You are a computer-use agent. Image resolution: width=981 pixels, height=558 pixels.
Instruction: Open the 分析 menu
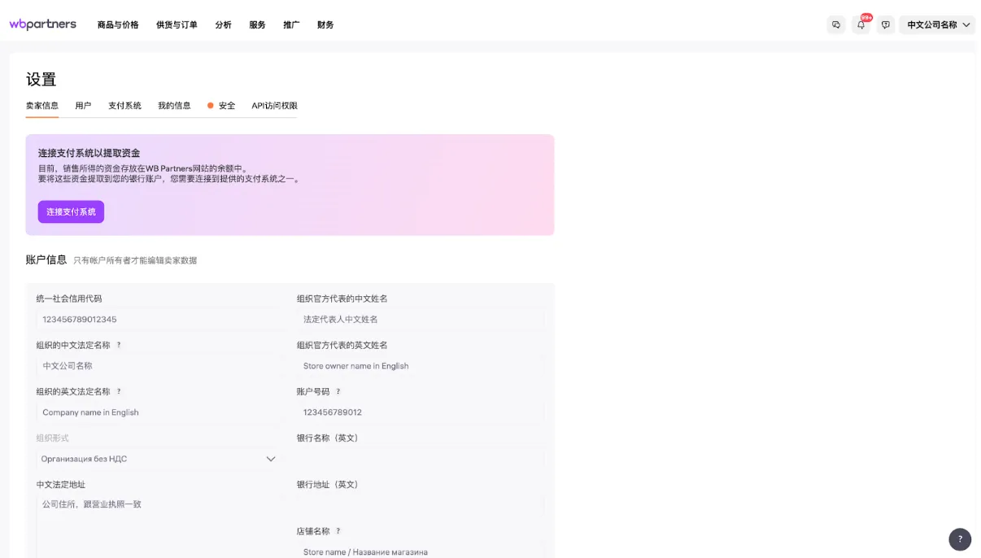[x=223, y=25]
